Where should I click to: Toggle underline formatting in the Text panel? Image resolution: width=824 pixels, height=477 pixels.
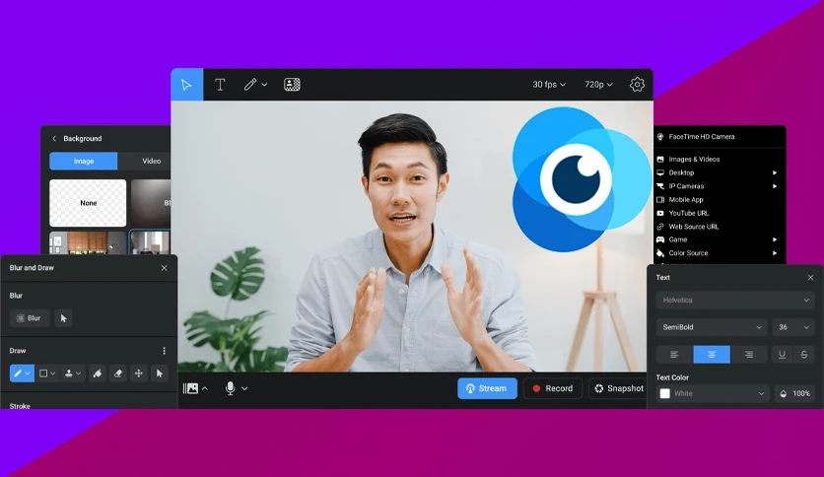[782, 355]
